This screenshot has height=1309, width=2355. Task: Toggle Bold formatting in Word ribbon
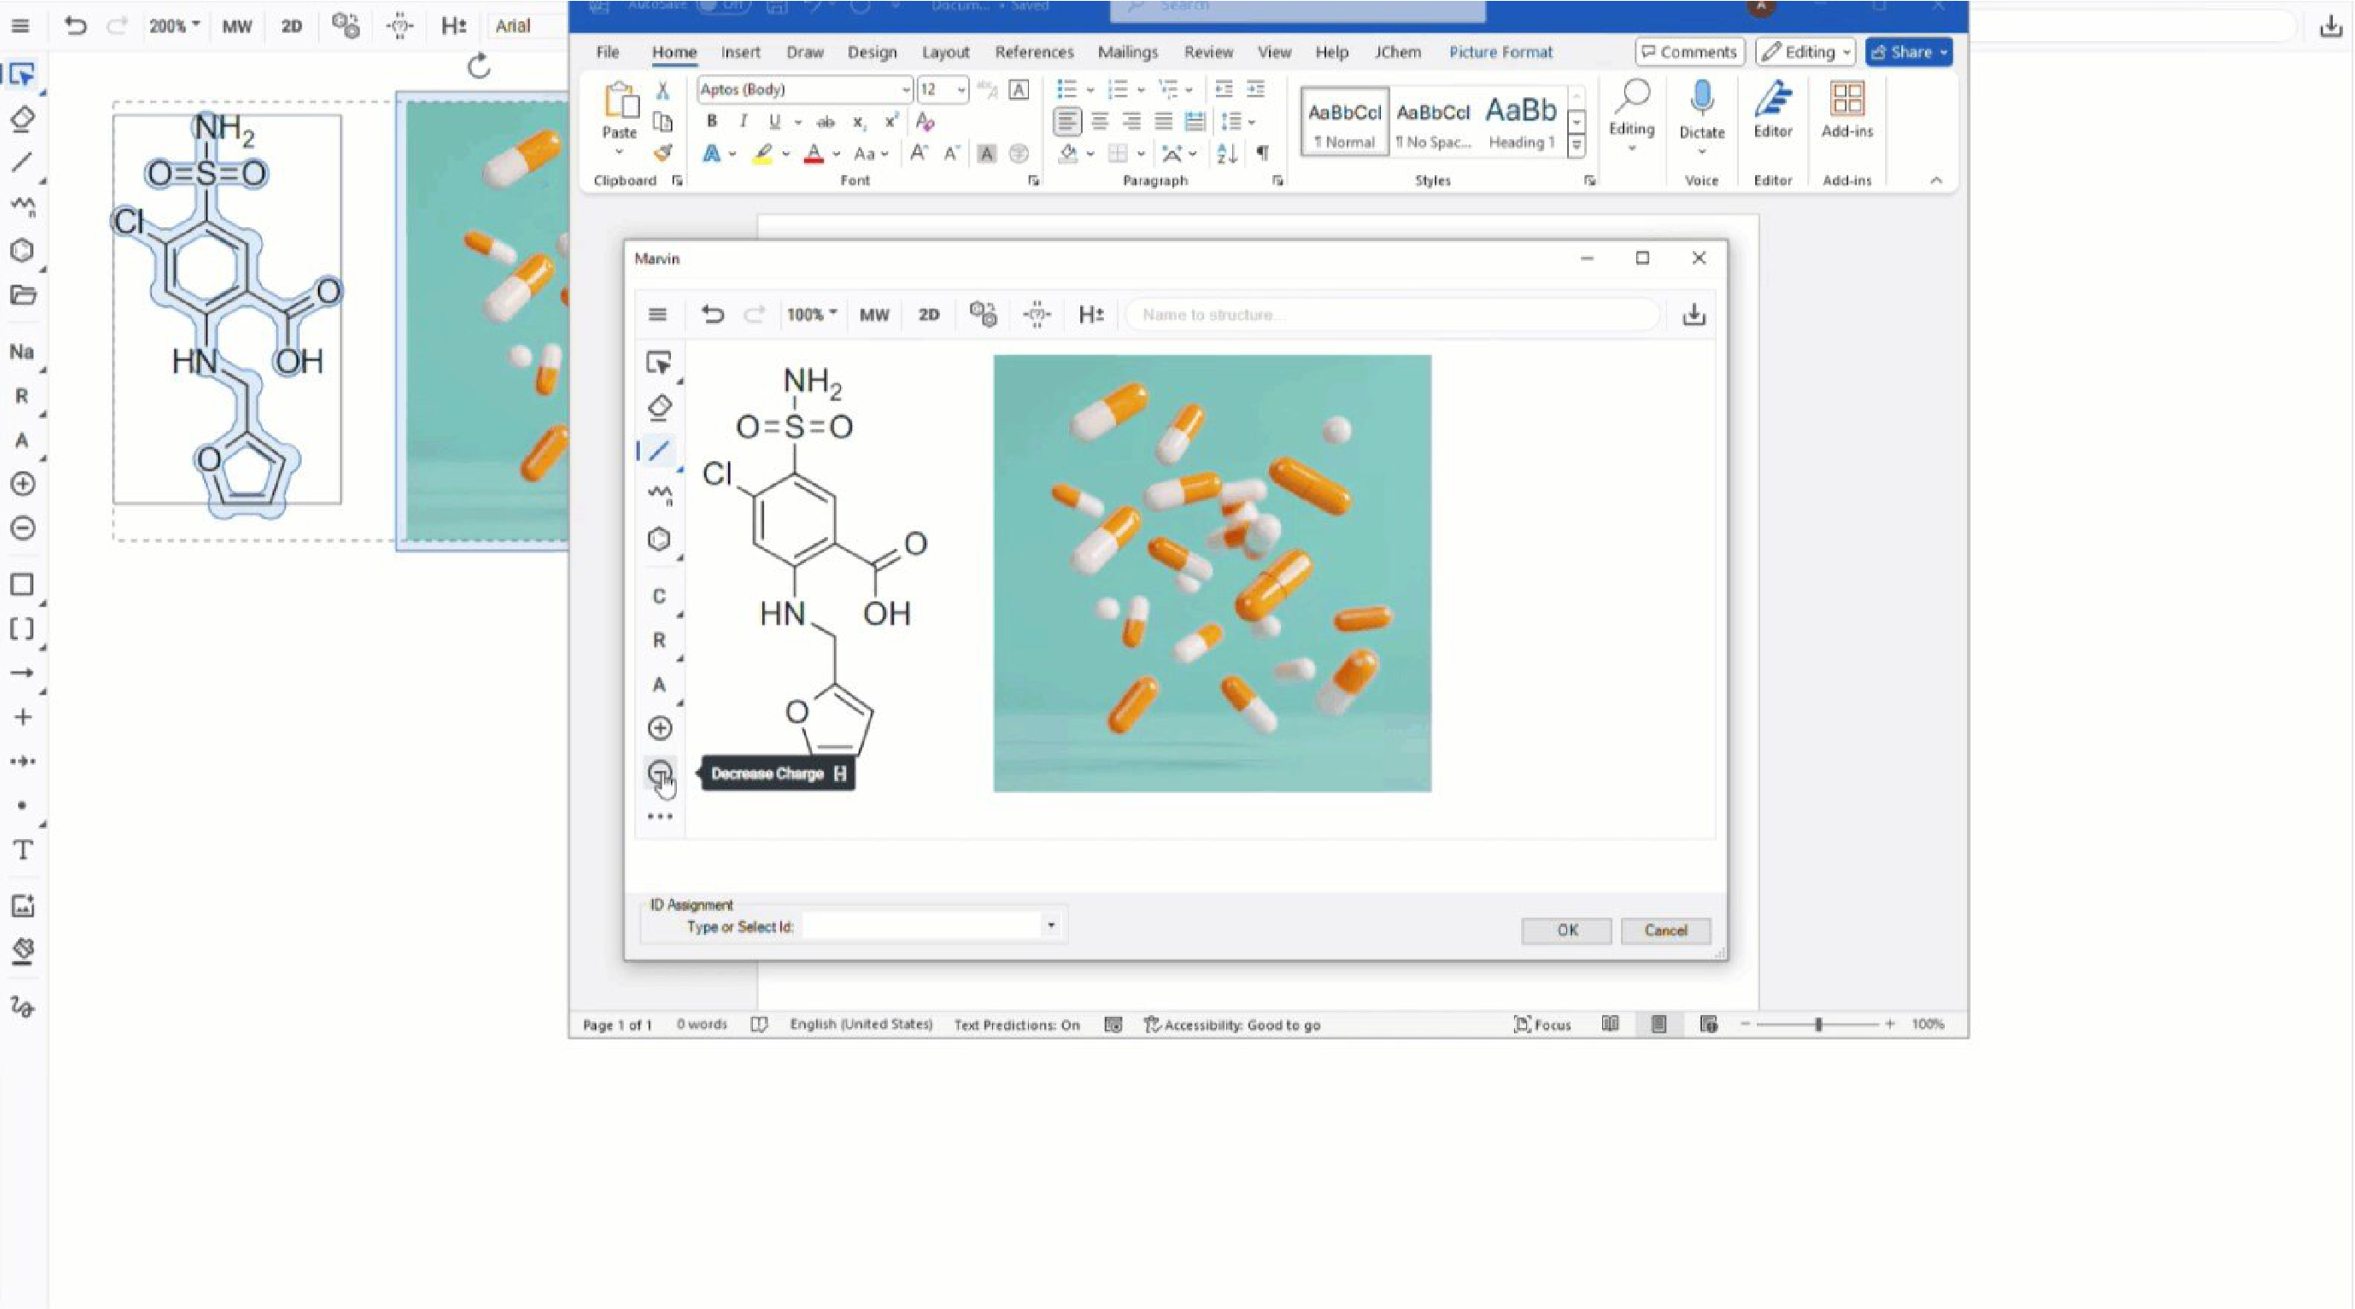pyautogui.click(x=711, y=121)
